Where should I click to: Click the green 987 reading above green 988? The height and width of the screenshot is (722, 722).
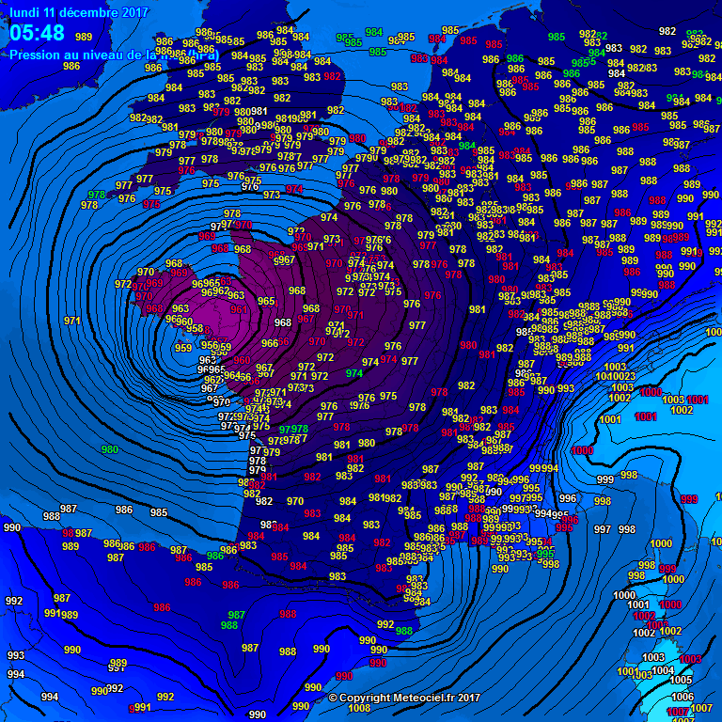(237, 614)
